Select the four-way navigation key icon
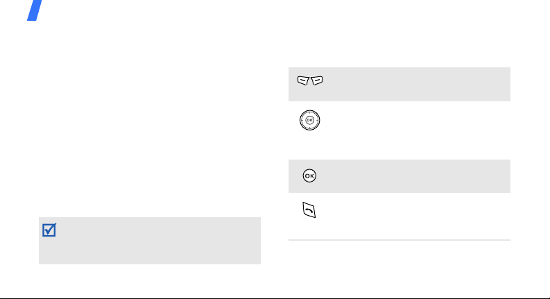Screen dimensions: 550x299 point(310,121)
